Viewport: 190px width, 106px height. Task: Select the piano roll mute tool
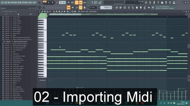[65, 11]
